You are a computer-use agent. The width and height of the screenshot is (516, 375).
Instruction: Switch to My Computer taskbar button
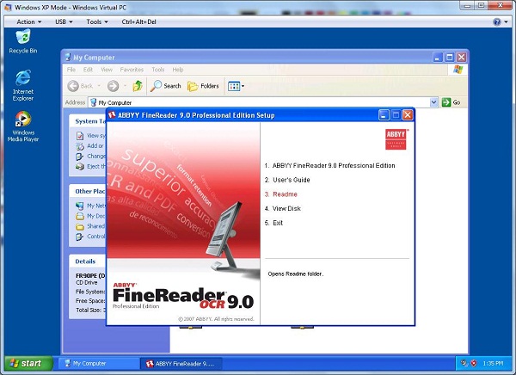pos(99,364)
